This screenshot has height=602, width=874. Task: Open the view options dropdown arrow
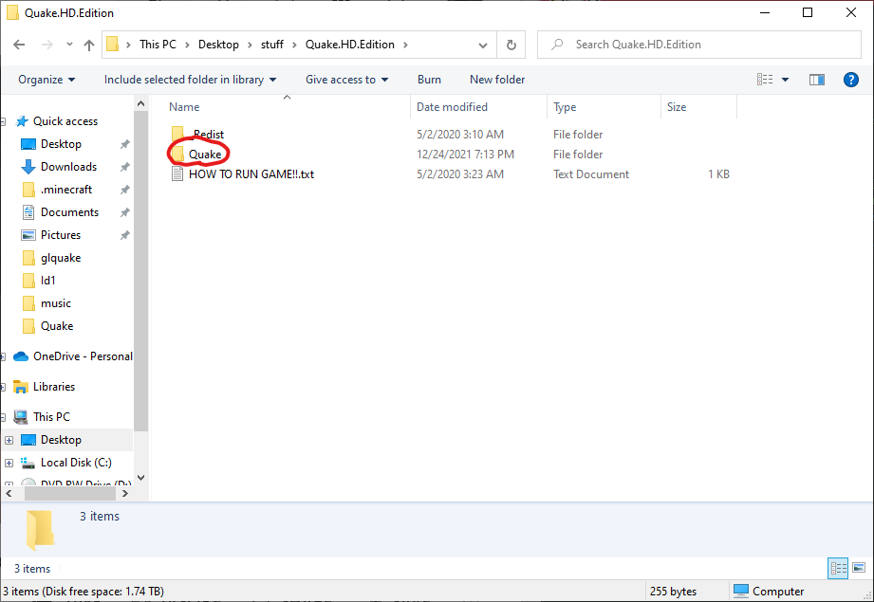[x=785, y=80]
